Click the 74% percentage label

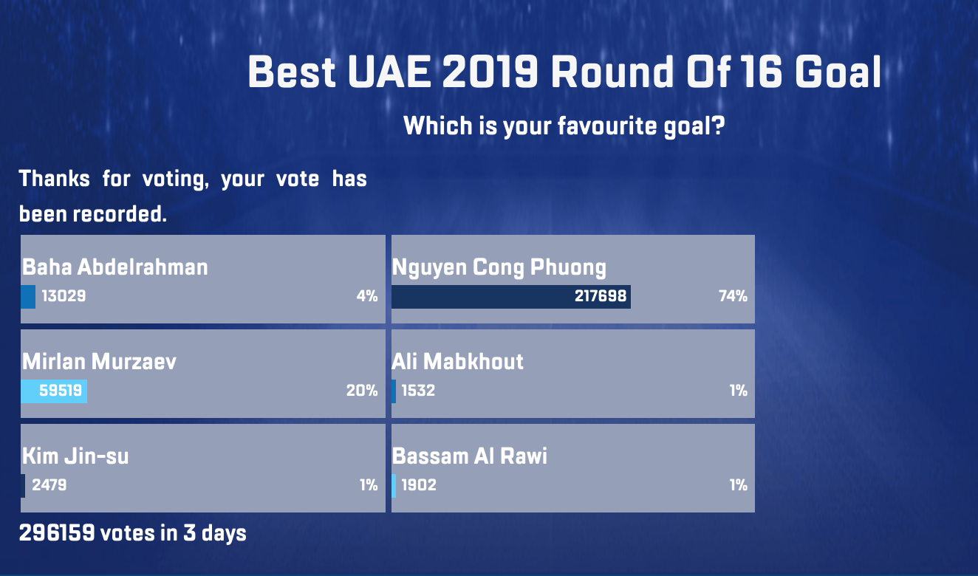tap(733, 297)
